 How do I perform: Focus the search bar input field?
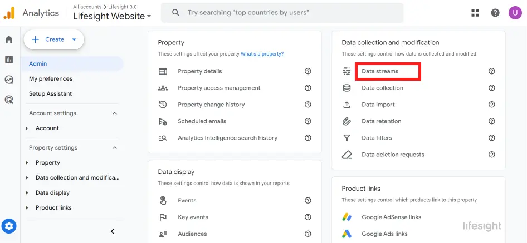click(282, 13)
